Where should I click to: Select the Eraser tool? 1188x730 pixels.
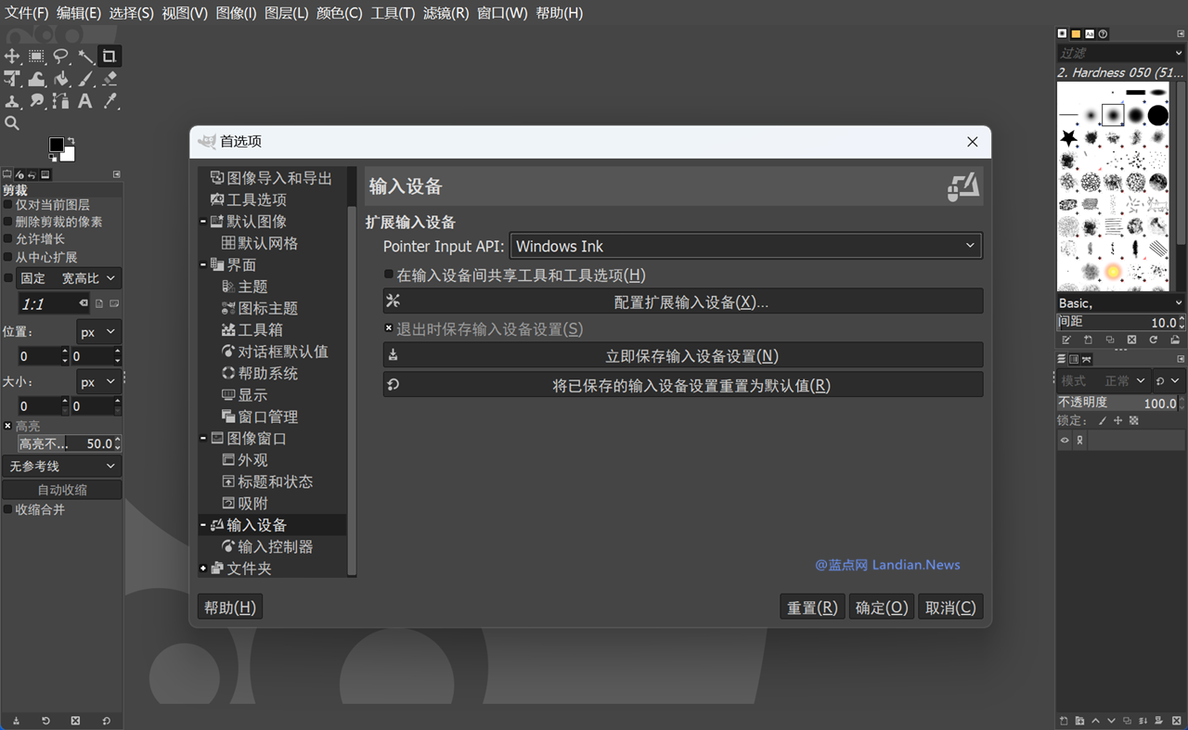click(x=110, y=79)
